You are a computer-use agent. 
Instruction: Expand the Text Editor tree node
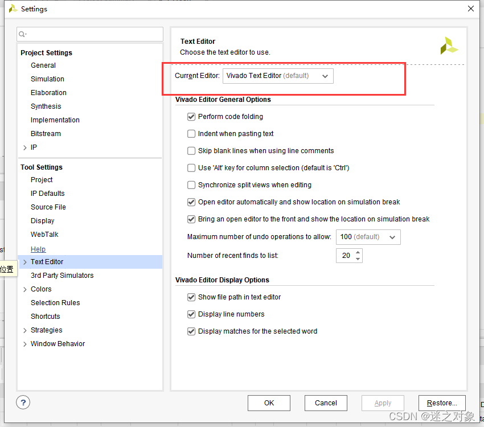click(x=25, y=262)
